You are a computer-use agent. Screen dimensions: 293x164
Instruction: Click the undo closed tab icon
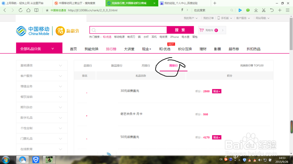(272, 10)
